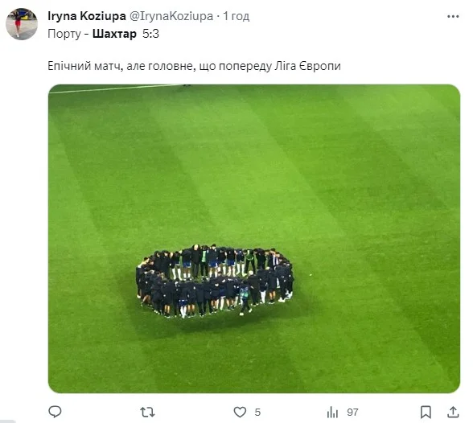This screenshot has width=473, height=423.
Task: Open Iryna Koziupa's profile avatar
Action: click(x=22, y=24)
